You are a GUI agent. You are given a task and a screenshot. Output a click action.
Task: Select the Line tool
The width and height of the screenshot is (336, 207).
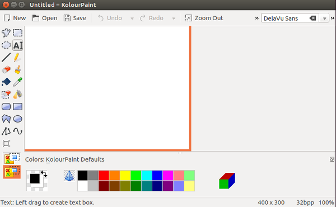click(6, 58)
